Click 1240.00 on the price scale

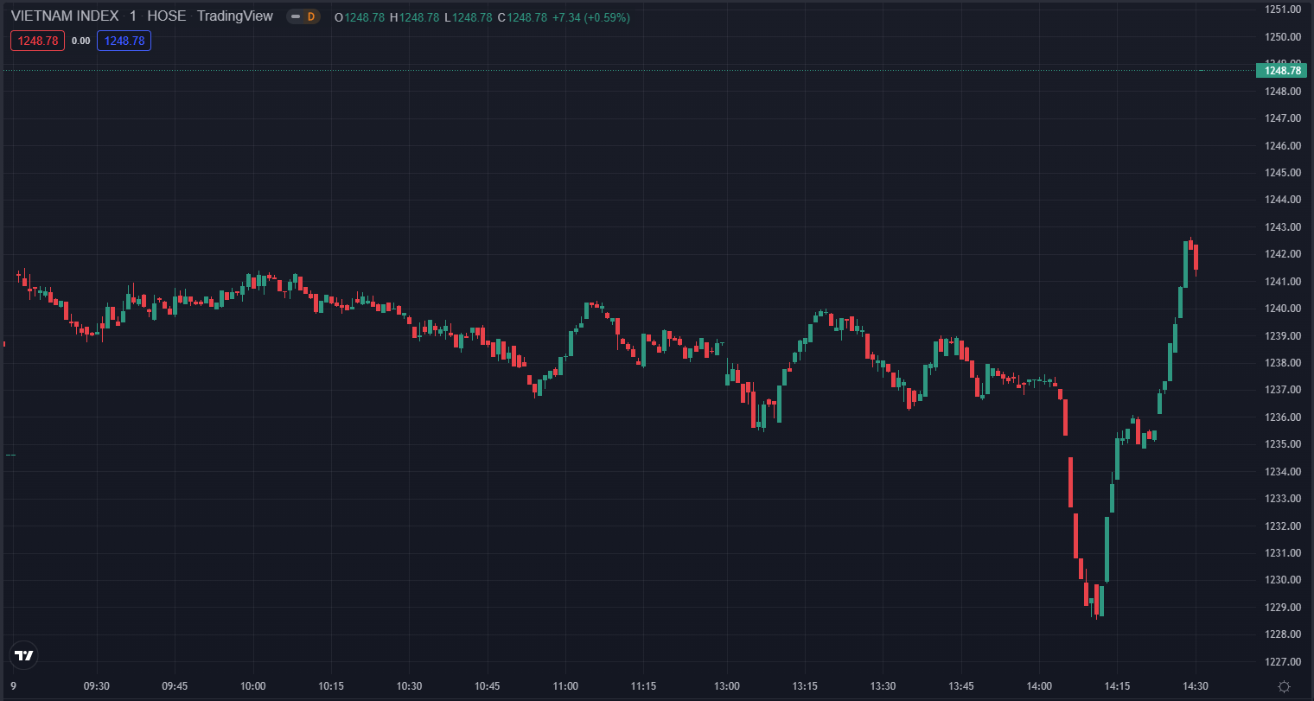(1283, 309)
